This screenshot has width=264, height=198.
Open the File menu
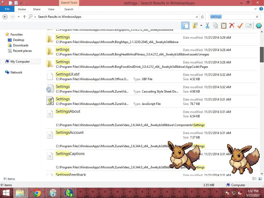7,9
